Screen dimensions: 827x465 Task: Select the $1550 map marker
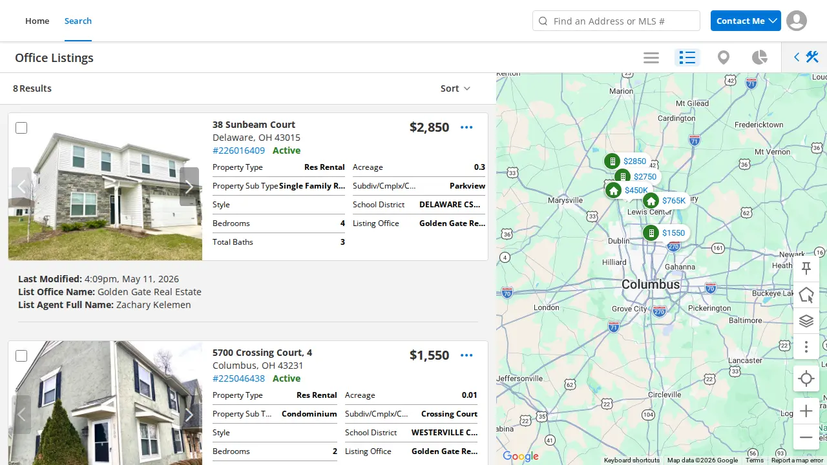tap(665, 232)
